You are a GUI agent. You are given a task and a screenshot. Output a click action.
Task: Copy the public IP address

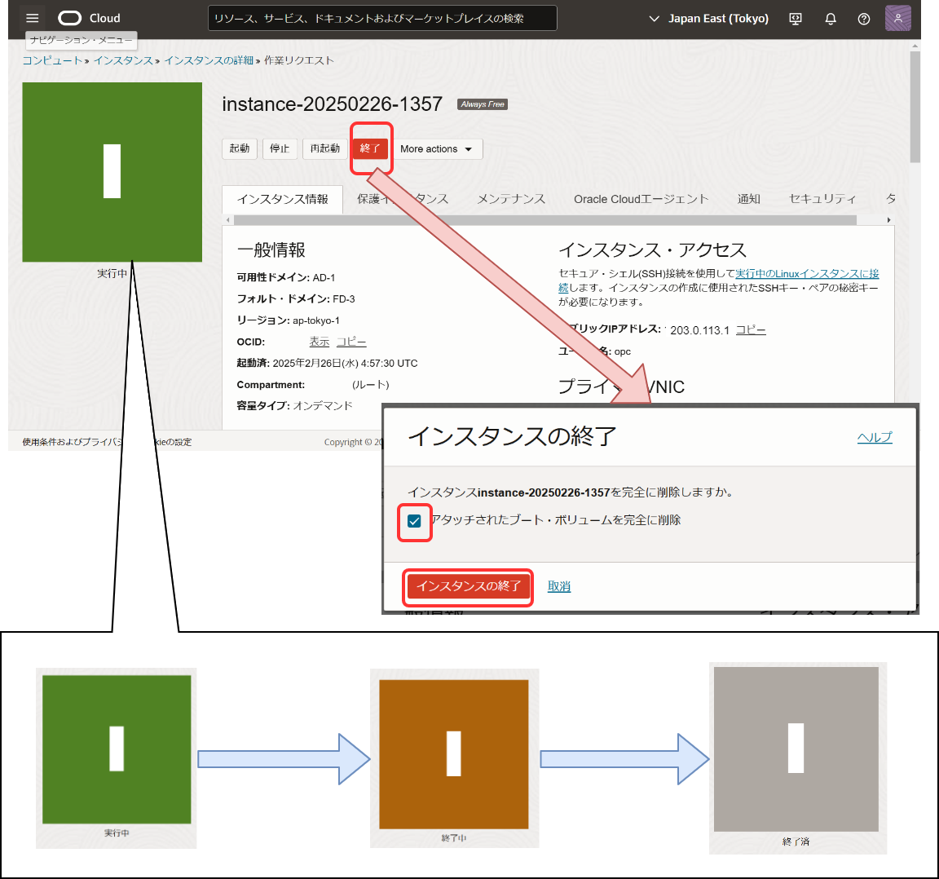pos(751,329)
